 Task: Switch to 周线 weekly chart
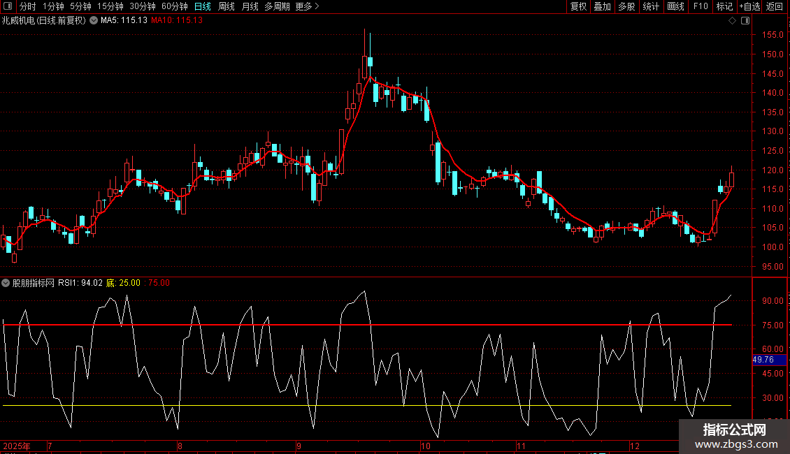(x=227, y=6)
